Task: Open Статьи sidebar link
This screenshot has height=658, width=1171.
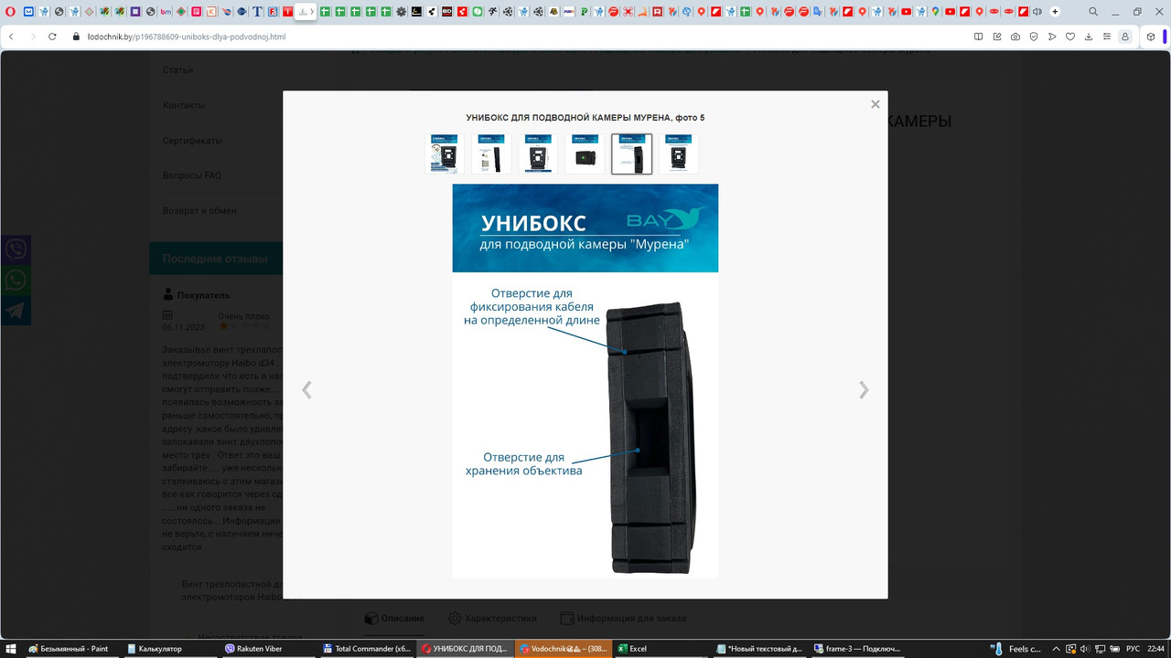Action: click(177, 69)
